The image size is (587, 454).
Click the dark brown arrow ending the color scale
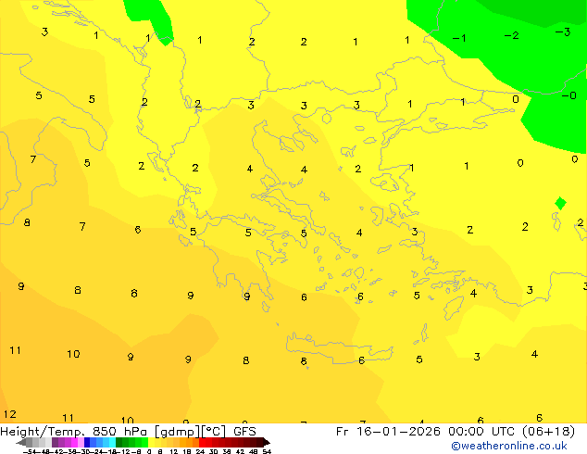point(267,442)
